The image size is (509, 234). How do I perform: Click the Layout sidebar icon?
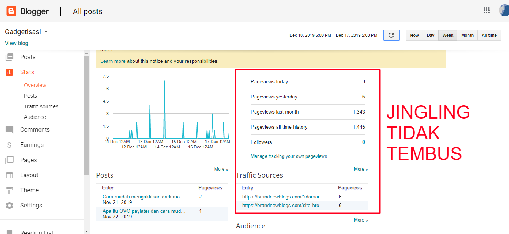[x=9, y=175]
